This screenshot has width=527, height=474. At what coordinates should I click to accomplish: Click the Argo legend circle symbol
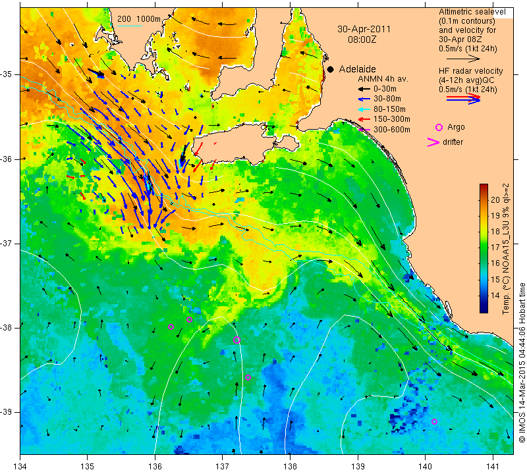point(439,127)
